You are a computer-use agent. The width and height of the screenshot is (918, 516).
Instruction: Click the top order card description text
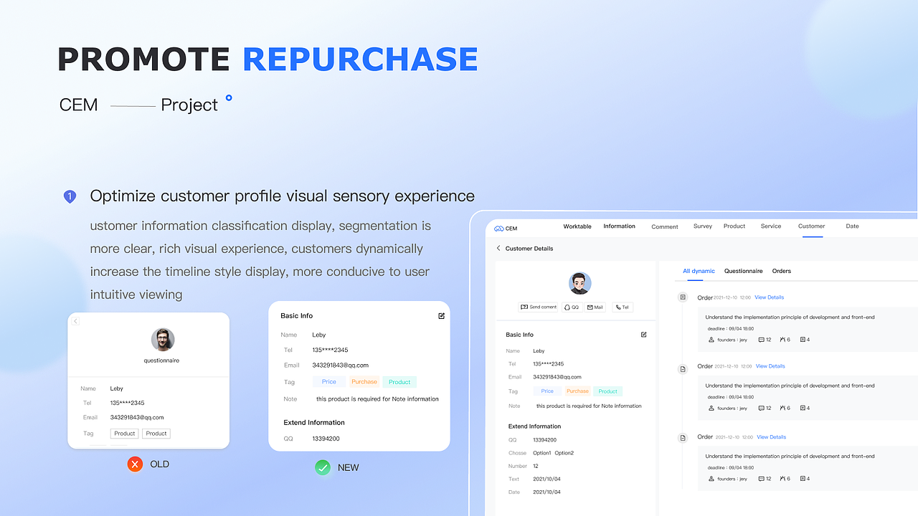tap(790, 317)
